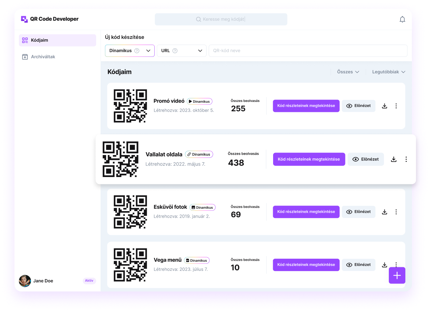
Task: Click the scan count 255
Action: (238, 109)
